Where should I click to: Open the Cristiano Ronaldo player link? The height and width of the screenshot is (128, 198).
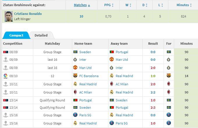pos(28,14)
